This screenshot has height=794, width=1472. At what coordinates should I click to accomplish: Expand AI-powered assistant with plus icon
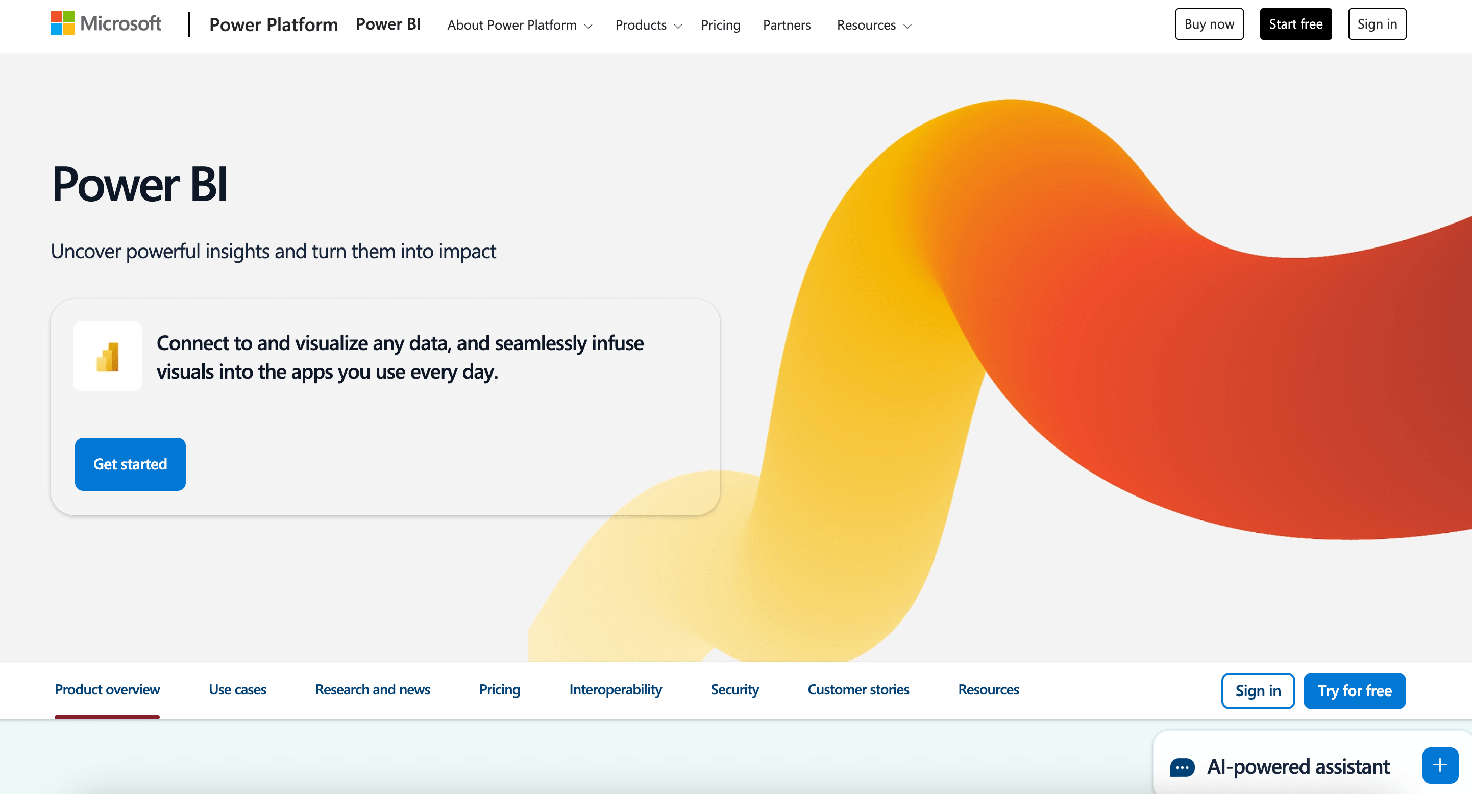pos(1439,765)
